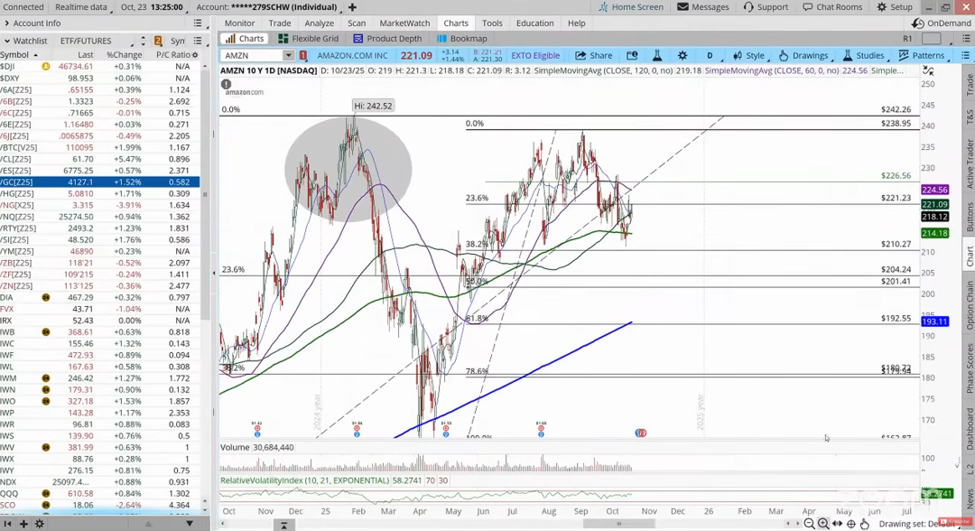Open the Analyze tab
This screenshot has height=531, width=975.
pos(319,23)
